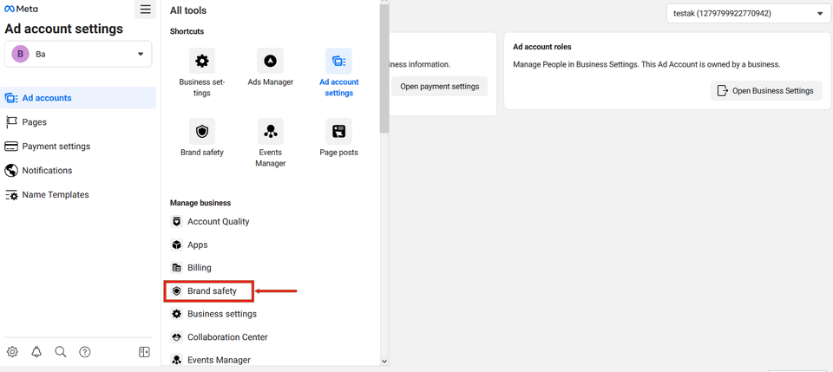Expand the Ba business account dropdown
The image size is (833, 372).
[78, 54]
